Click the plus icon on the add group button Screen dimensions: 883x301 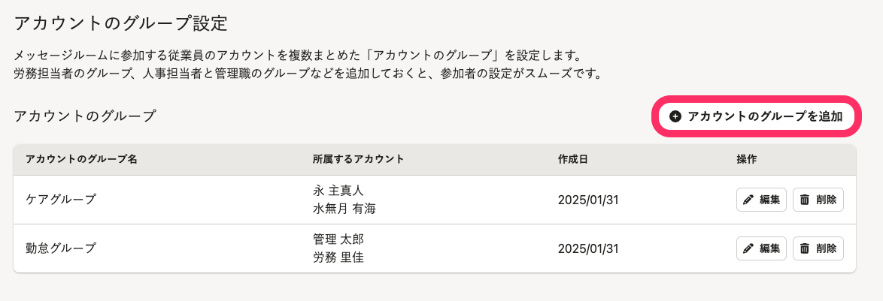[x=675, y=116]
